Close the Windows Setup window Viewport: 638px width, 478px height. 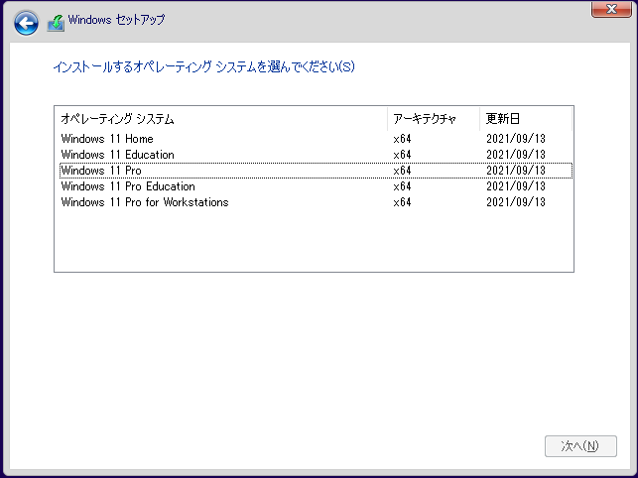click(x=611, y=9)
